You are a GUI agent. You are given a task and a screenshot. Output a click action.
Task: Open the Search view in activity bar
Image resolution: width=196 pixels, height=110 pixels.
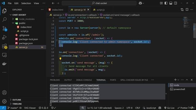(x=4, y=20)
